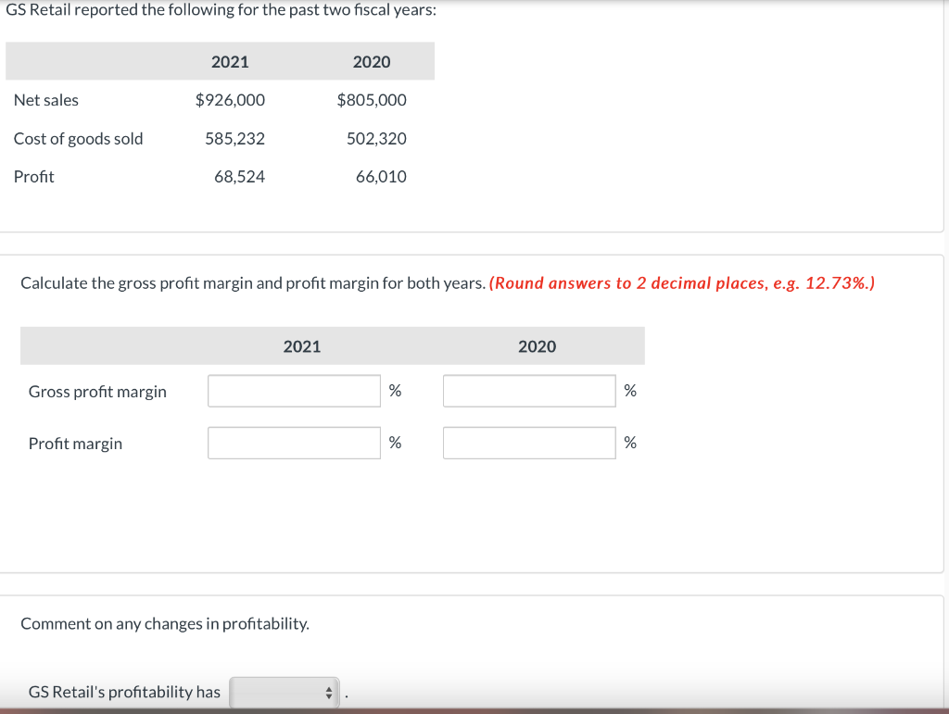
Task: Click the 2020 profit margin input field
Action: click(529, 444)
